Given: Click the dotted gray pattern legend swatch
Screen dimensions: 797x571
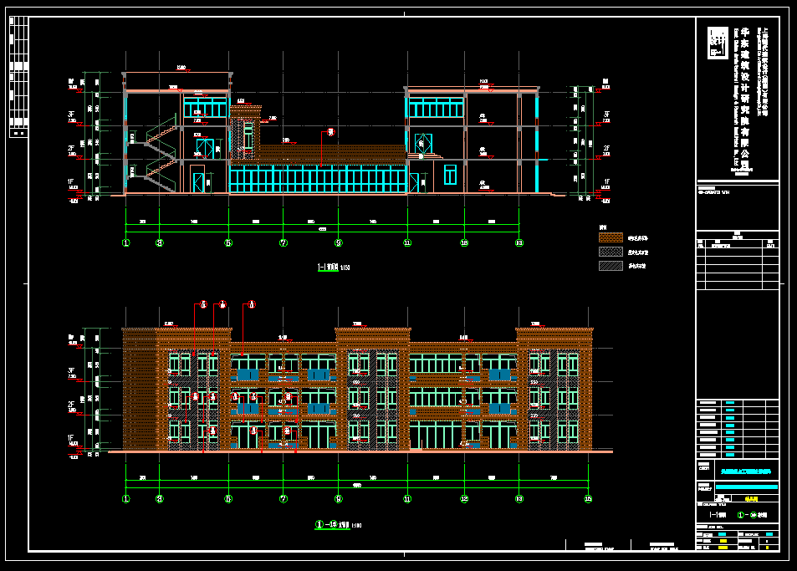Looking at the screenshot, I should pyautogui.click(x=611, y=252).
